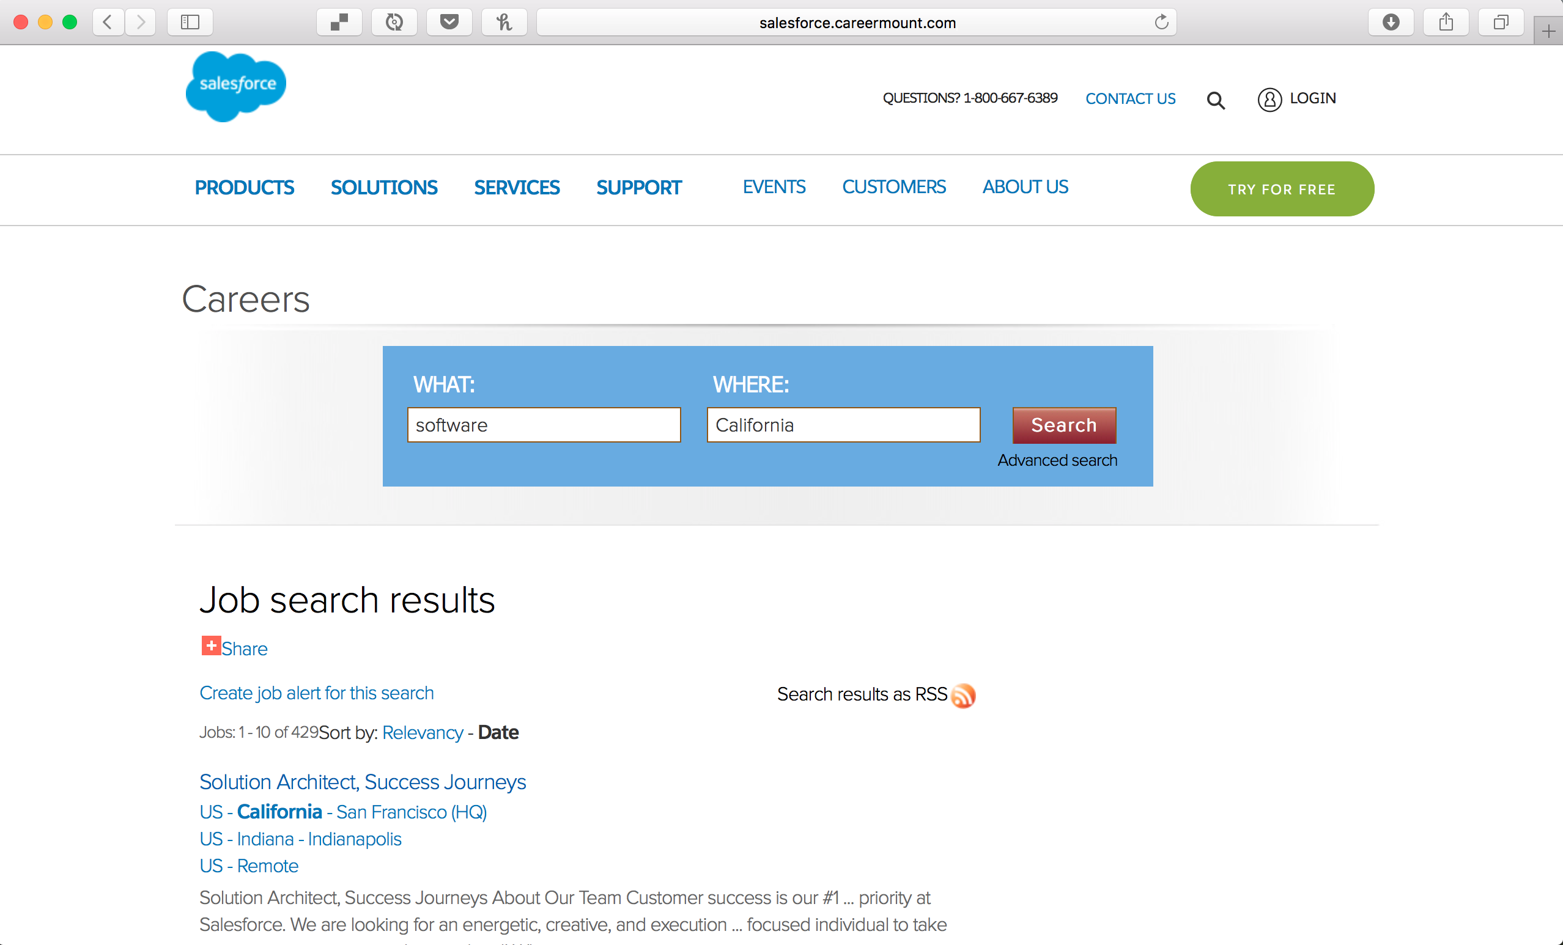Screen dimensions: 1563x945
Task: Go forward with Safari forward arrow
Action: (140, 22)
